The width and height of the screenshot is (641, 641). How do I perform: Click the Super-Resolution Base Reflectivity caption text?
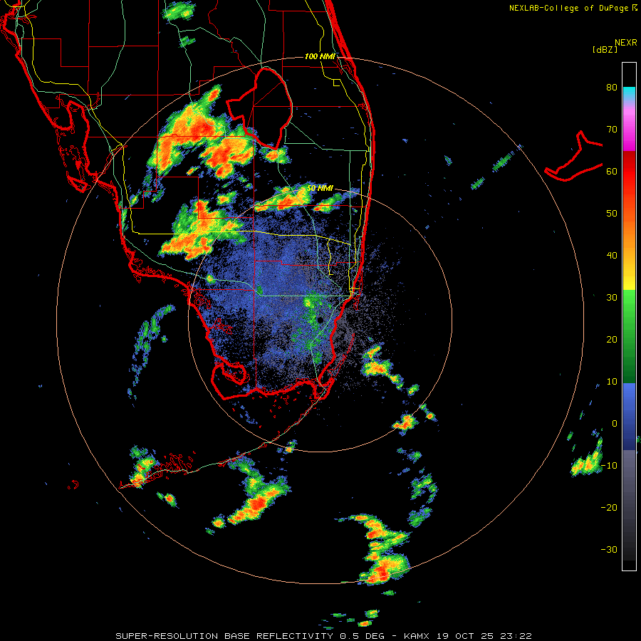coord(324,636)
